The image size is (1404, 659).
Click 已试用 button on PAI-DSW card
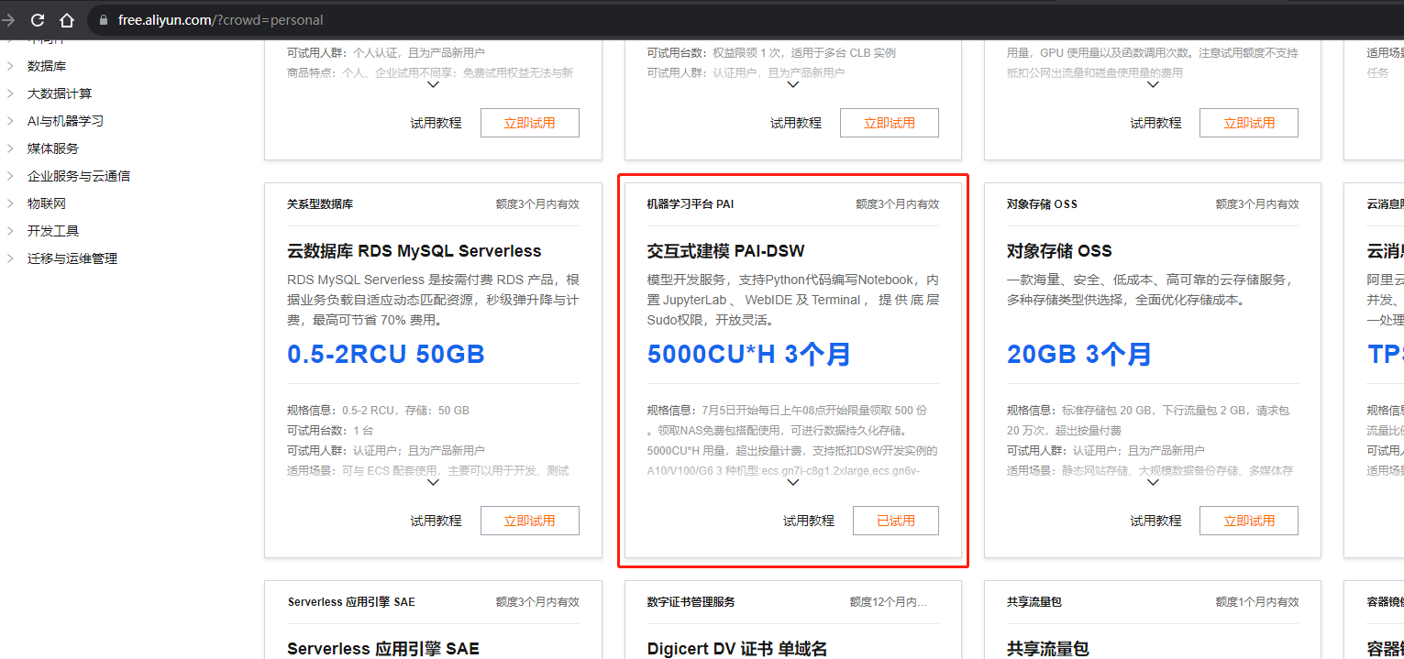tap(895, 521)
